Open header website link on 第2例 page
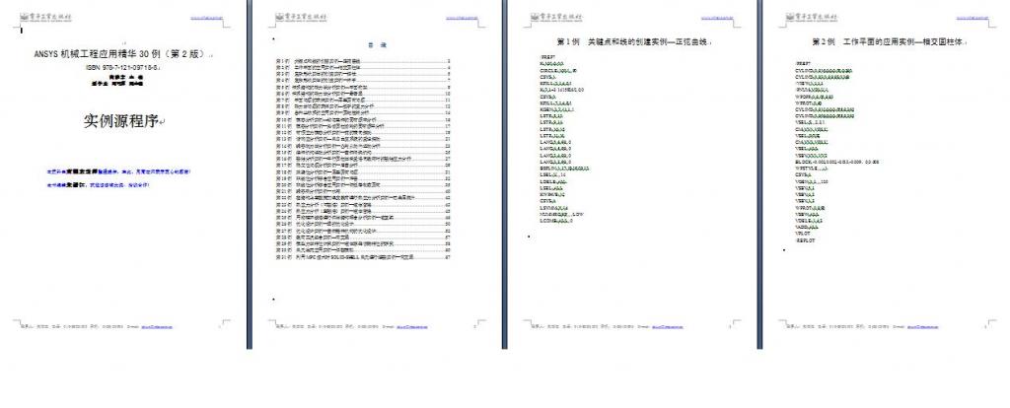The height and width of the screenshot is (408, 1010). (x=971, y=18)
